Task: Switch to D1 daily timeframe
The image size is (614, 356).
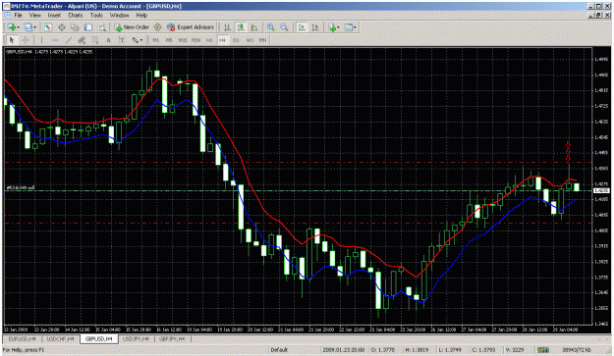Action: [x=236, y=40]
